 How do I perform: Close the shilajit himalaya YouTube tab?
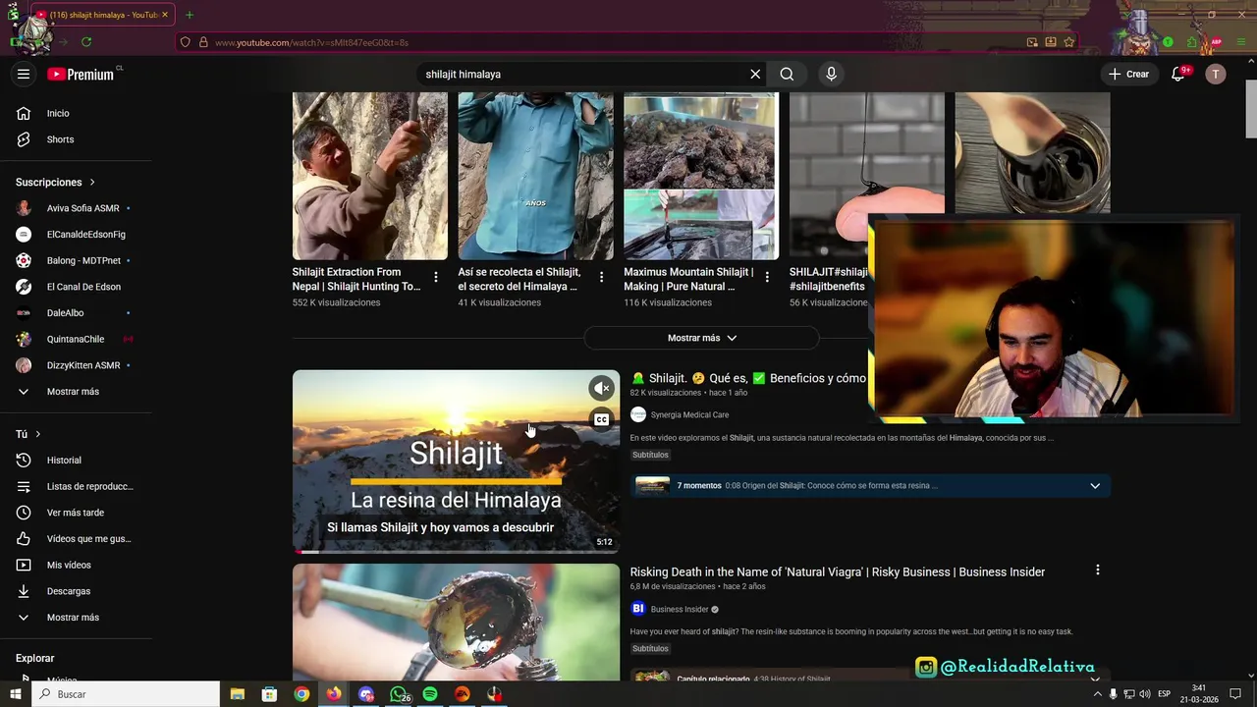165,15
